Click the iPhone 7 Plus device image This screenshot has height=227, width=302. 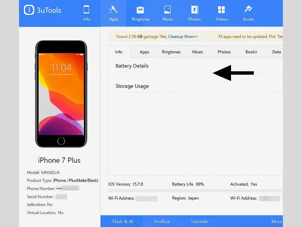[x=61, y=94]
